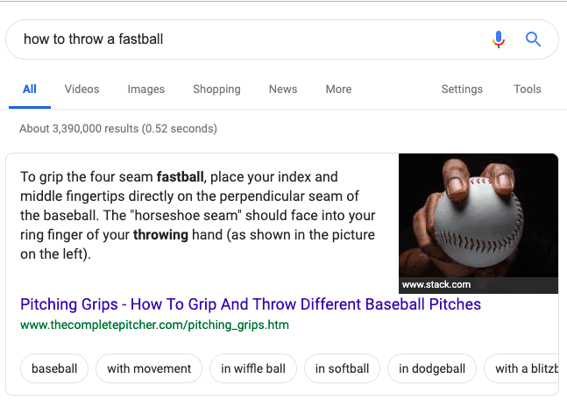Viewport: 567px width, 400px height.
Task: Go to the Shopping tab
Action: (216, 89)
